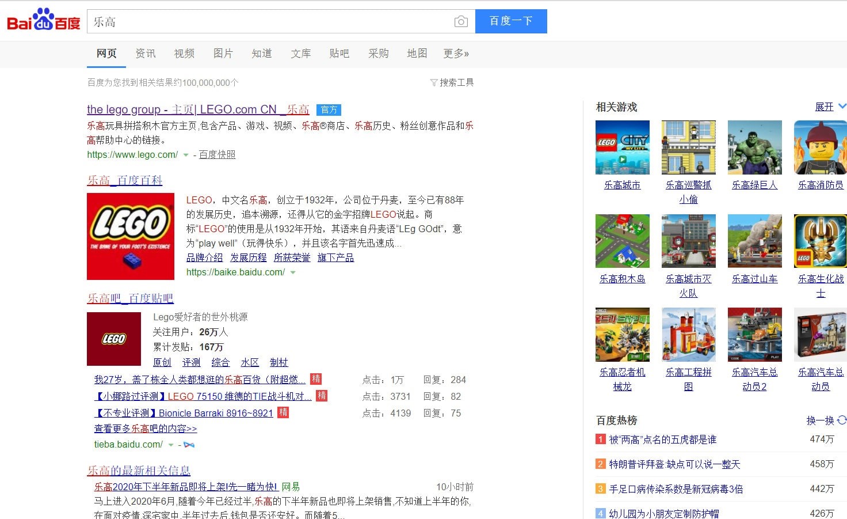Image resolution: width=847 pixels, height=519 pixels.
Task: Expand the 相关游戏 section with 展开
Action: pos(830,107)
